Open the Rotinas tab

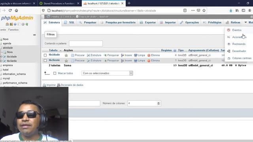(x=233, y=22)
